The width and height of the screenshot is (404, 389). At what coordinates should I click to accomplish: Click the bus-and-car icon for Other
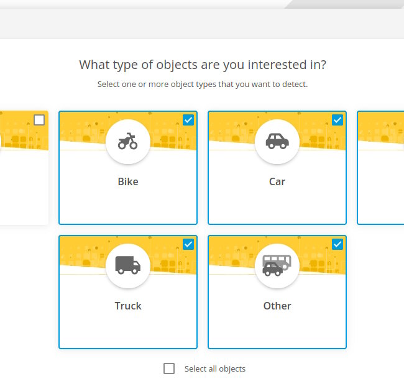[x=277, y=265]
